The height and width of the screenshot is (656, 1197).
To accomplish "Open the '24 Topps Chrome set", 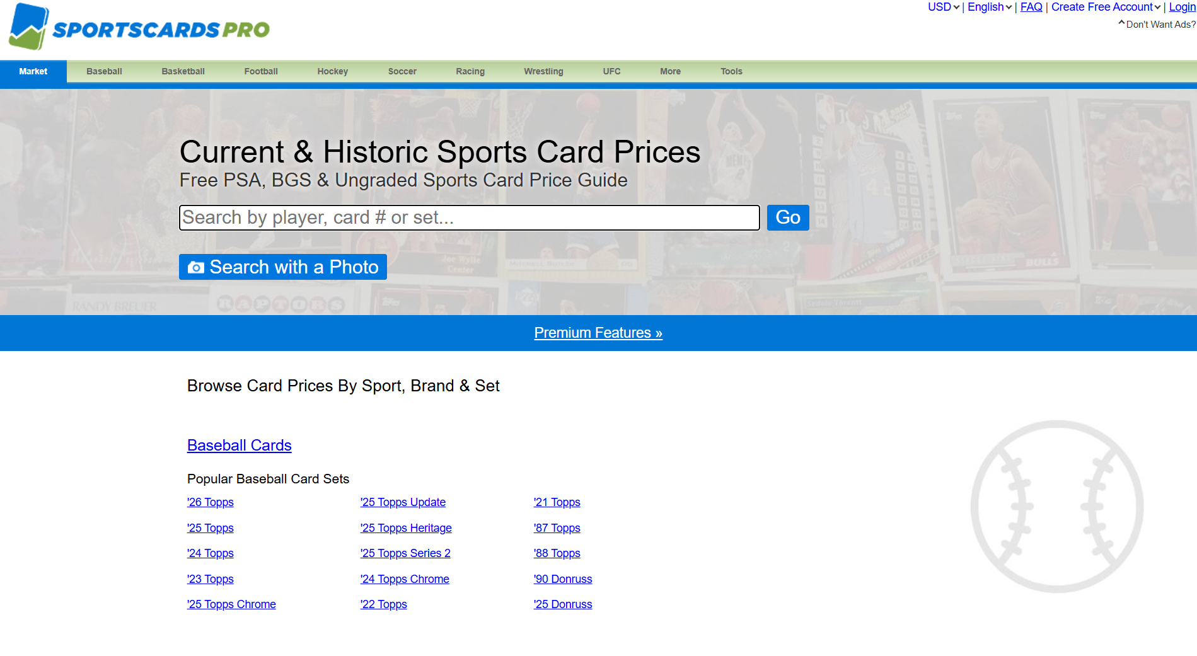I will [x=405, y=579].
